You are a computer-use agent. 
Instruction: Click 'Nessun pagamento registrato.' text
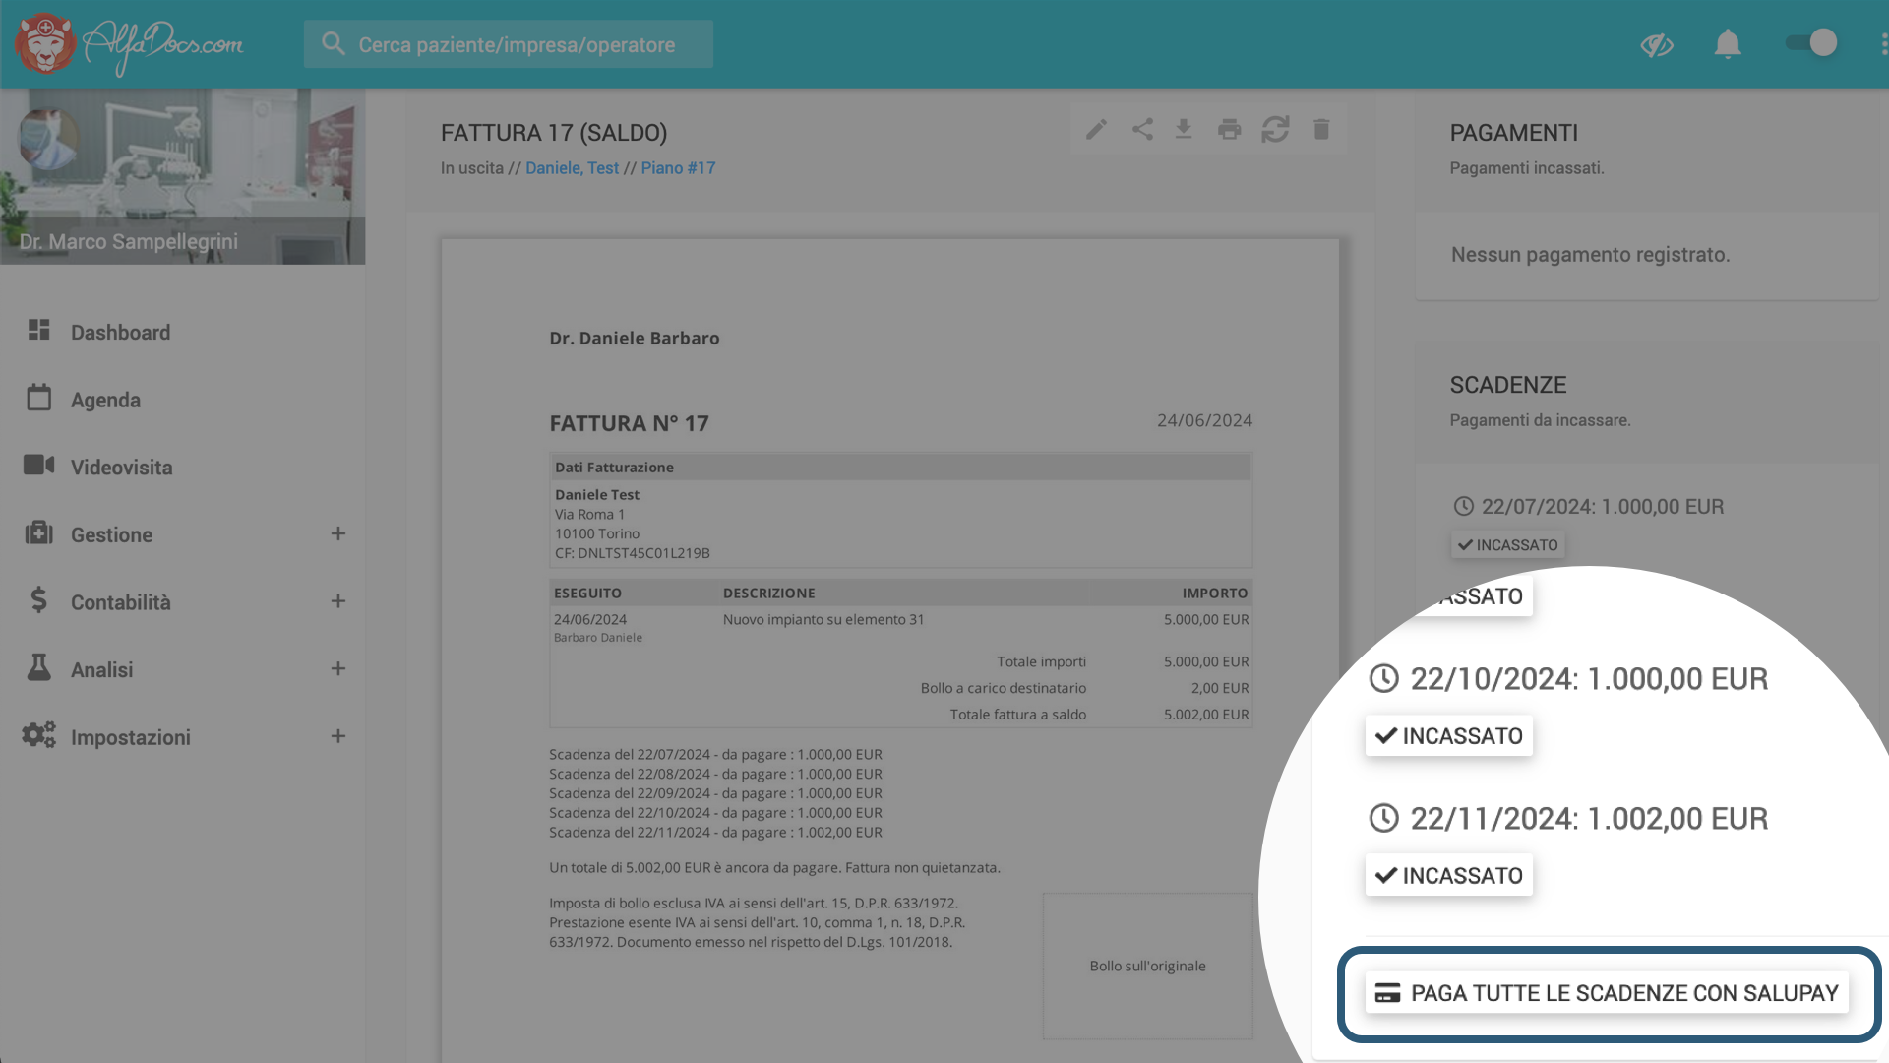[1590, 255]
